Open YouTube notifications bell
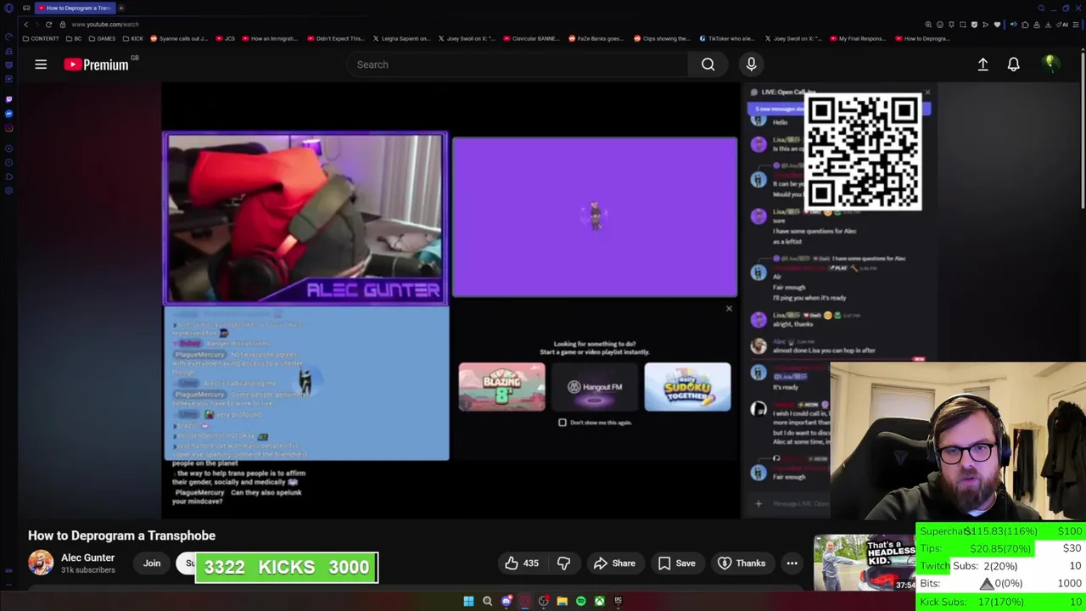The image size is (1086, 611). coord(1013,64)
